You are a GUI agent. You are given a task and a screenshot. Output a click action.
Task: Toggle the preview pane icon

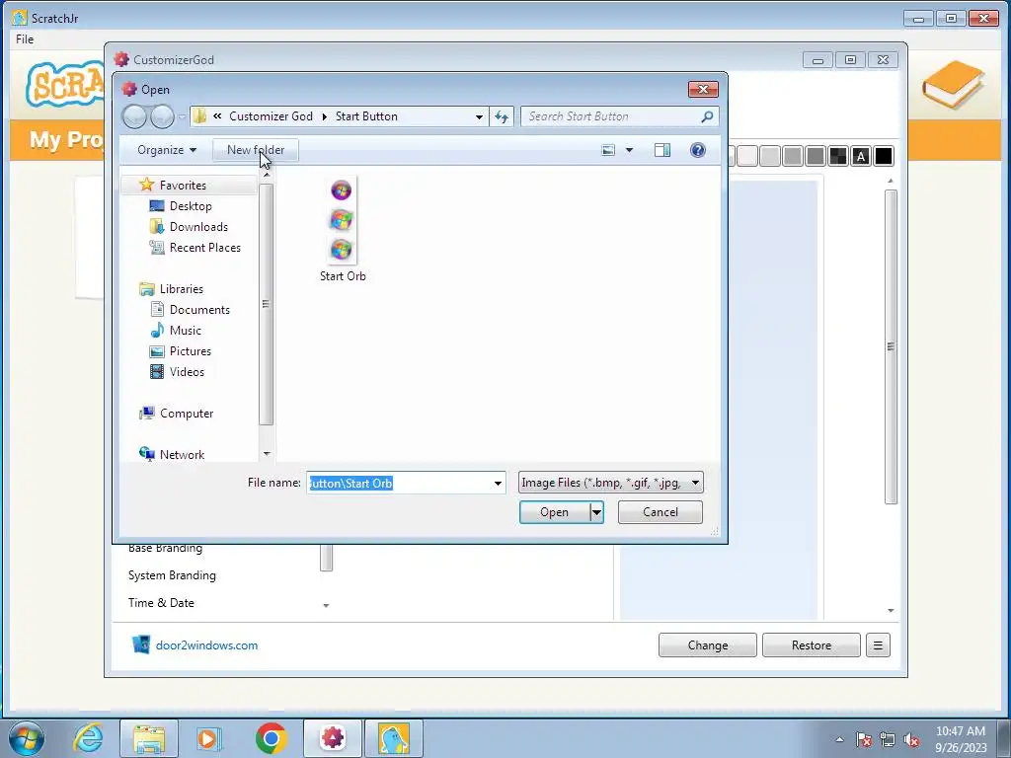point(662,150)
